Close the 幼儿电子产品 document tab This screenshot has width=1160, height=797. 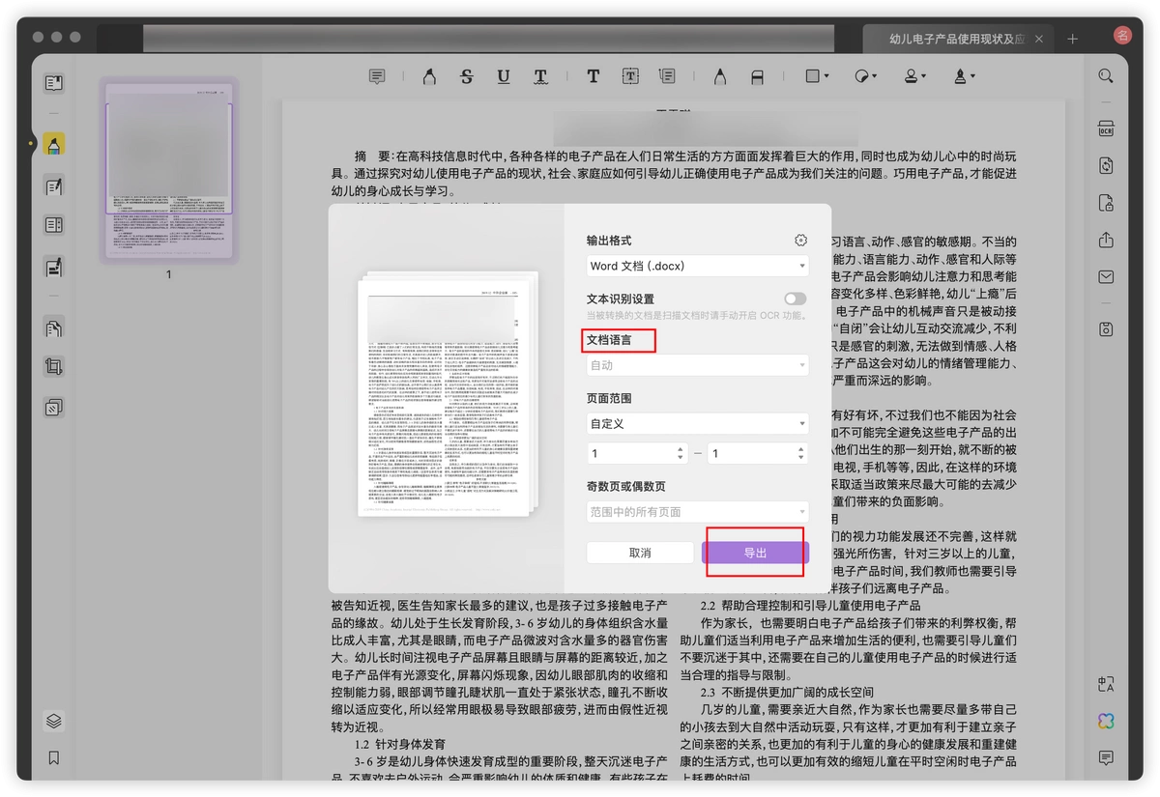(1040, 39)
